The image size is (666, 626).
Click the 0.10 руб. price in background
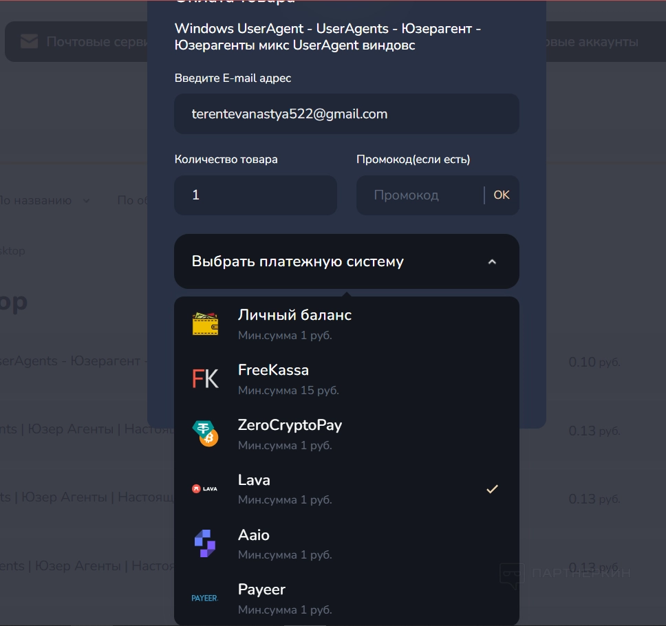594,363
